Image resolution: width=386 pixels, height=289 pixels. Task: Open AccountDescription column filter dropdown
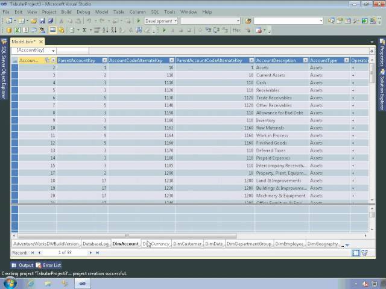coord(306,60)
